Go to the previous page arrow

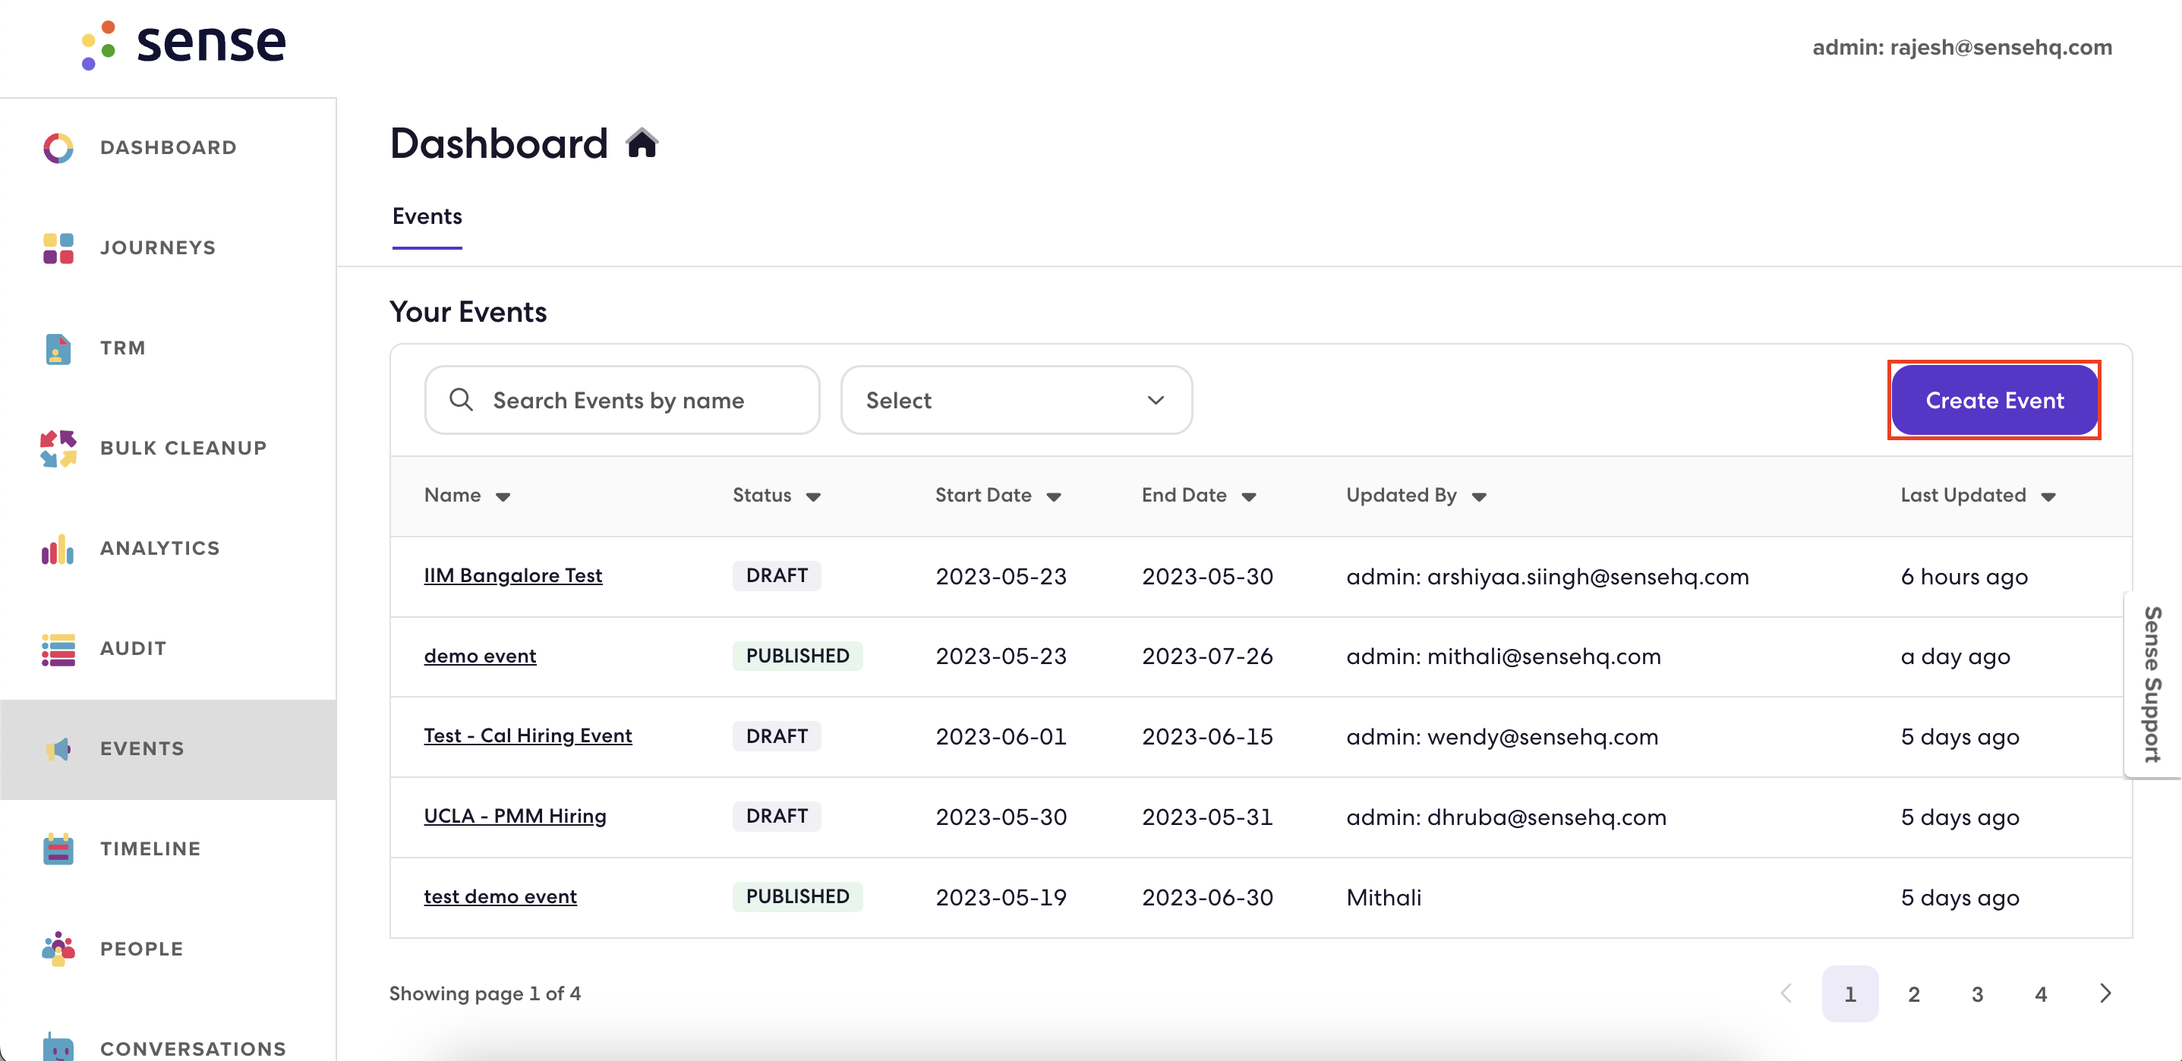click(1786, 993)
